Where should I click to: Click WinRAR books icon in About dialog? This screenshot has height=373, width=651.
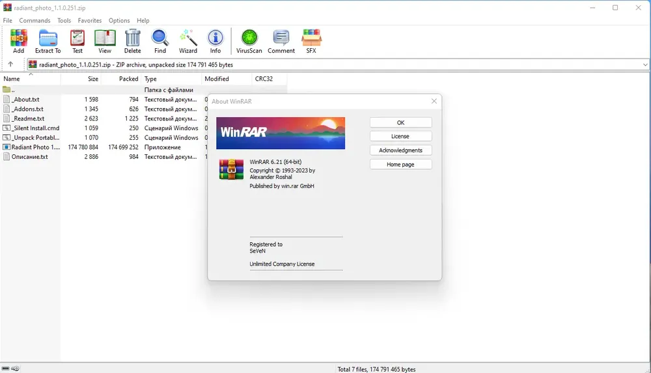coord(231,169)
